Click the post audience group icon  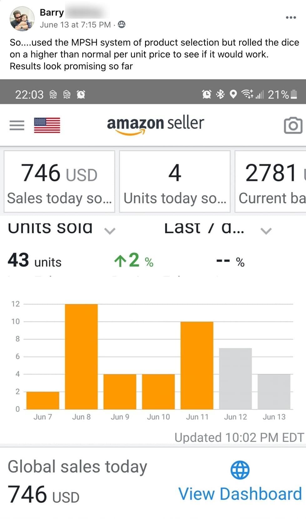tap(122, 24)
